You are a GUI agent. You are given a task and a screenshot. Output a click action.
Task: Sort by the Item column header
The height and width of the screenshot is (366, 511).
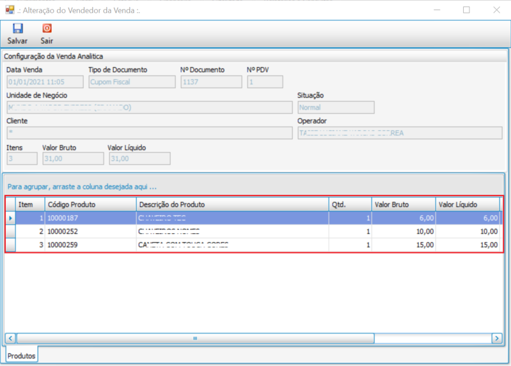30,204
